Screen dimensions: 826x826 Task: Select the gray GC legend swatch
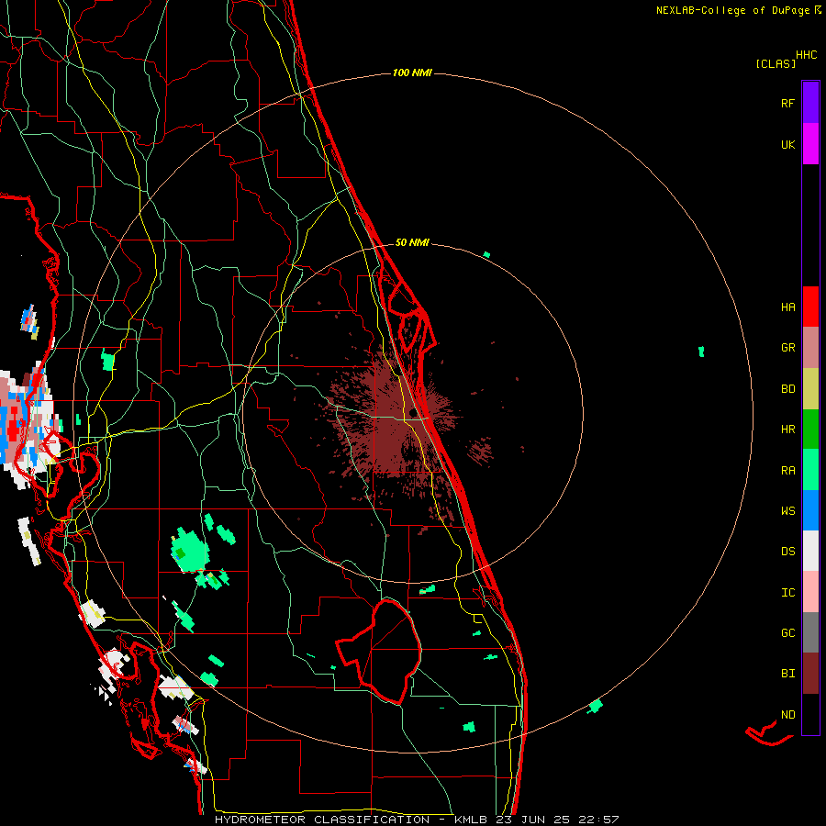[810, 632]
